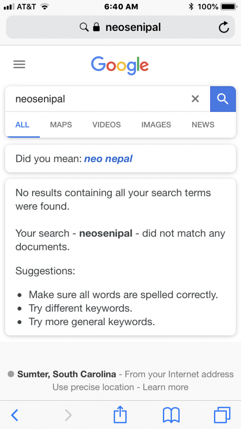Open the Safari bookmarks book icon

click(171, 415)
